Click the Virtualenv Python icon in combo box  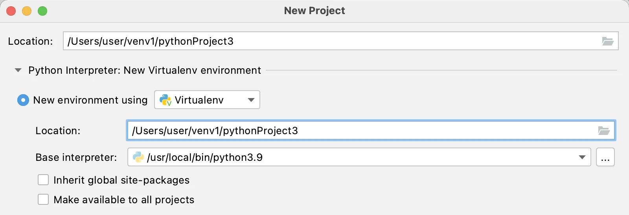(165, 100)
